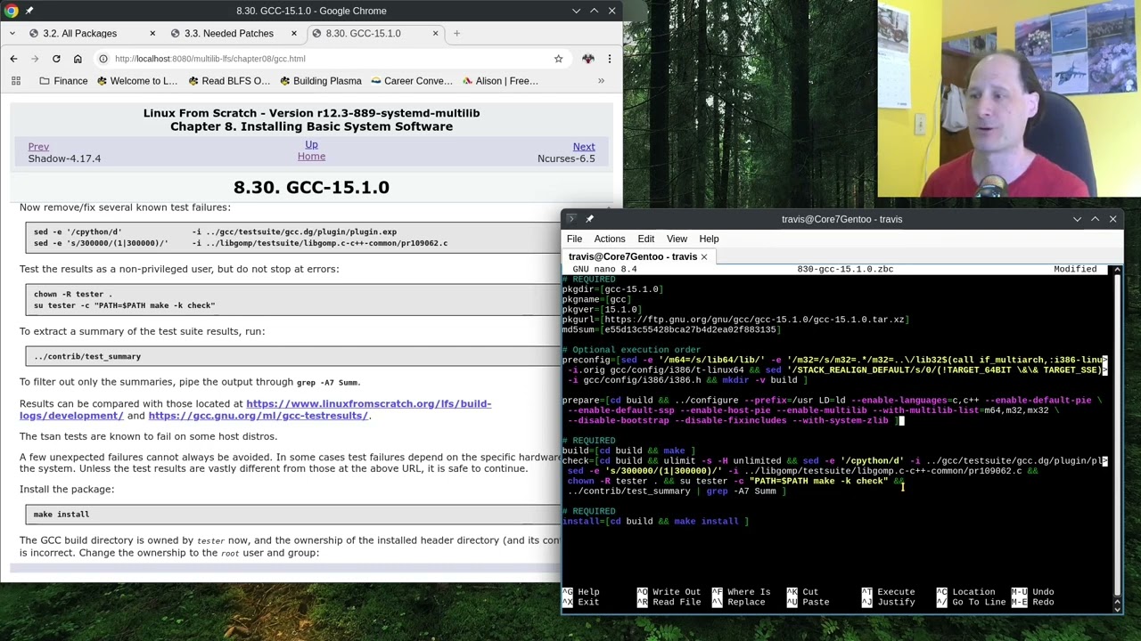Open Chrome home page icon

pyautogui.click(x=78, y=59)
